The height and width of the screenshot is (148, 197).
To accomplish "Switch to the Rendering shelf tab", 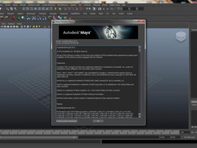I will tap(64, 14).
